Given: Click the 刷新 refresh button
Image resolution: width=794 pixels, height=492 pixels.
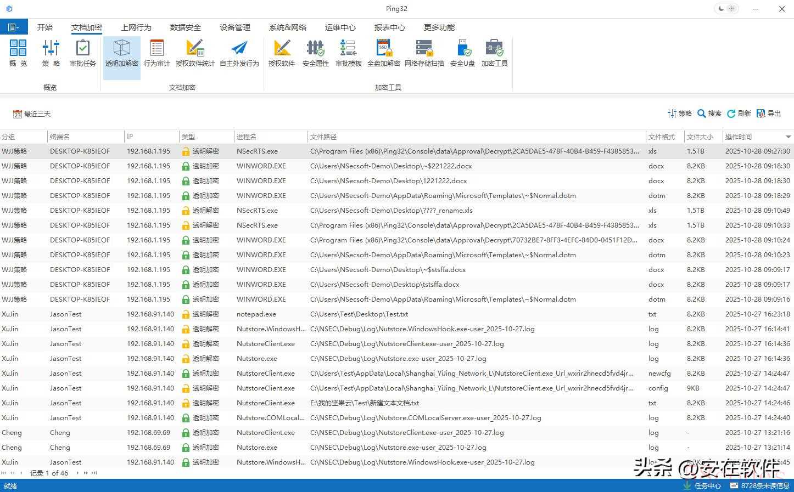Looking at the screenshot, I should tap(739, 114).
